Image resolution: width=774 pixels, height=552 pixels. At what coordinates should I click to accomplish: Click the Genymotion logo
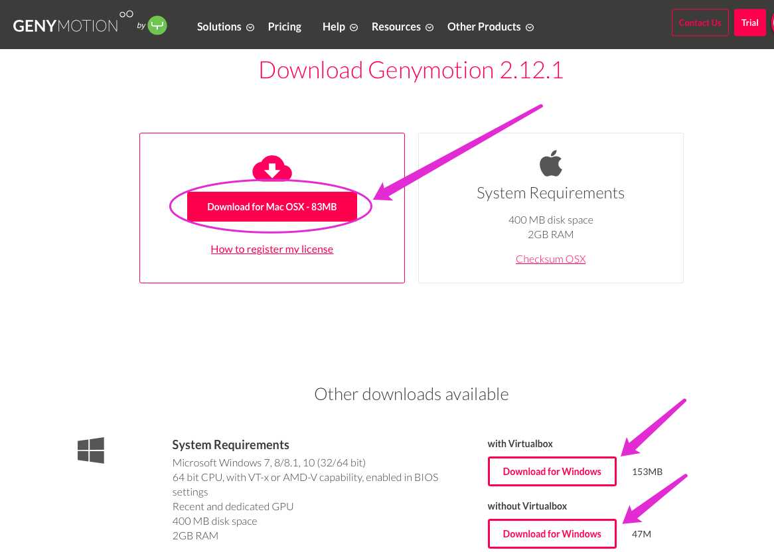point(72,22)
